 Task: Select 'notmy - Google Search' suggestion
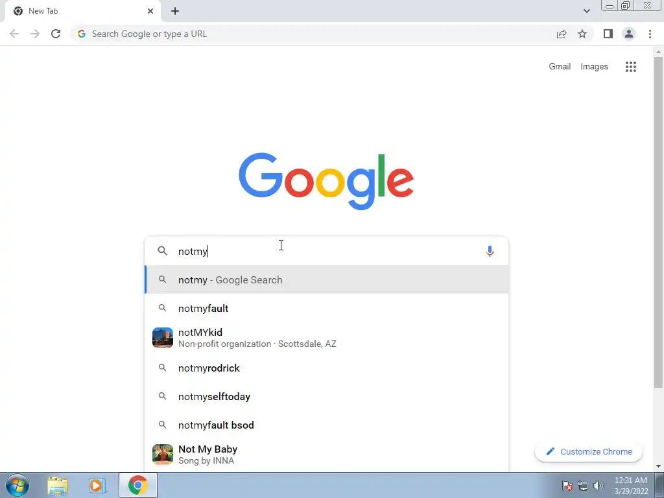click(x=327, y=279)
